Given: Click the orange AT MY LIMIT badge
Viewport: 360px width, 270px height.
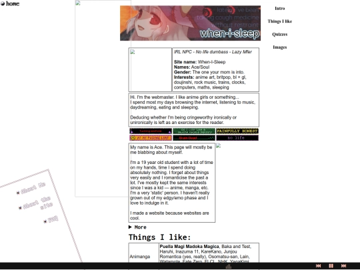Looking at the screenshot, I should pos(151,138).
